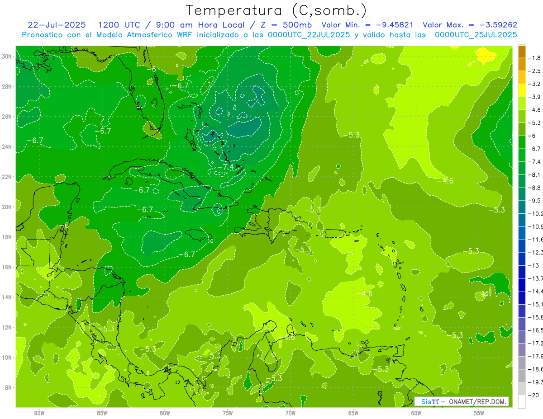Select the 60W longitude axis label
The image size is (543, 419).
(x=416, y=413)
